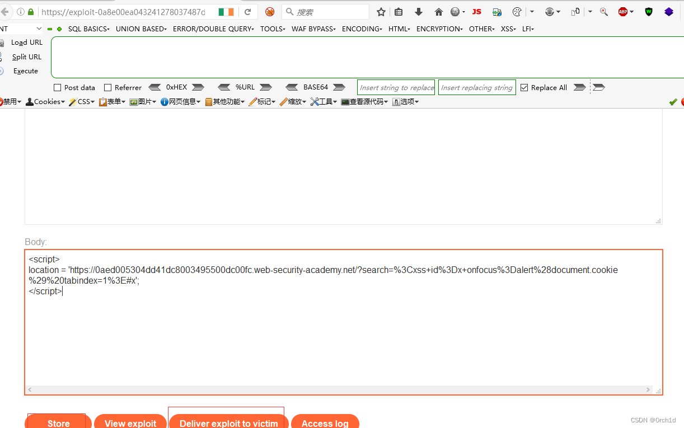Open the 工具 menu in the developer toolbar
Screen dimensions: 684x428
point(324,102)
